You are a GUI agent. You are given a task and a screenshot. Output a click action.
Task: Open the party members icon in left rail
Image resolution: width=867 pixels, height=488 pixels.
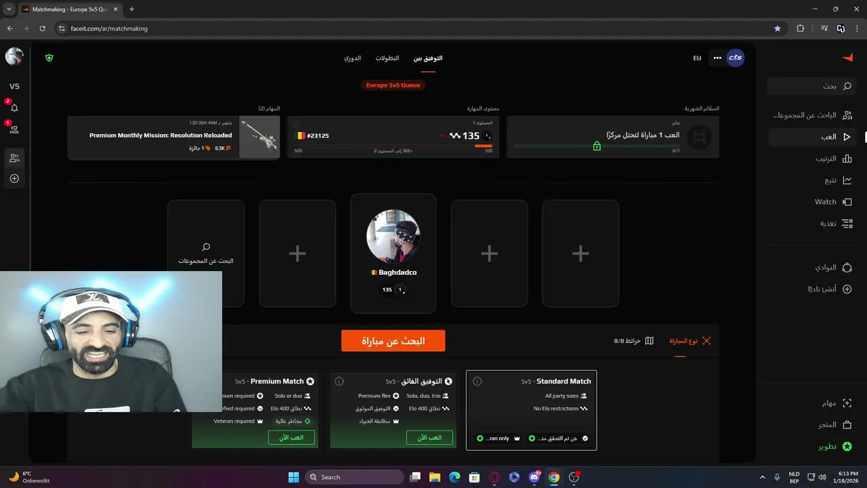click(x=14, y=158)
